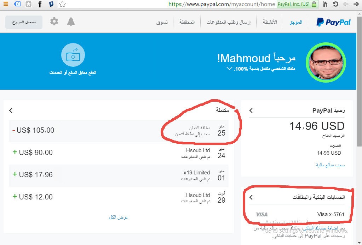
Task: Open the bank accounts and cards arrow
Action: 251,197
